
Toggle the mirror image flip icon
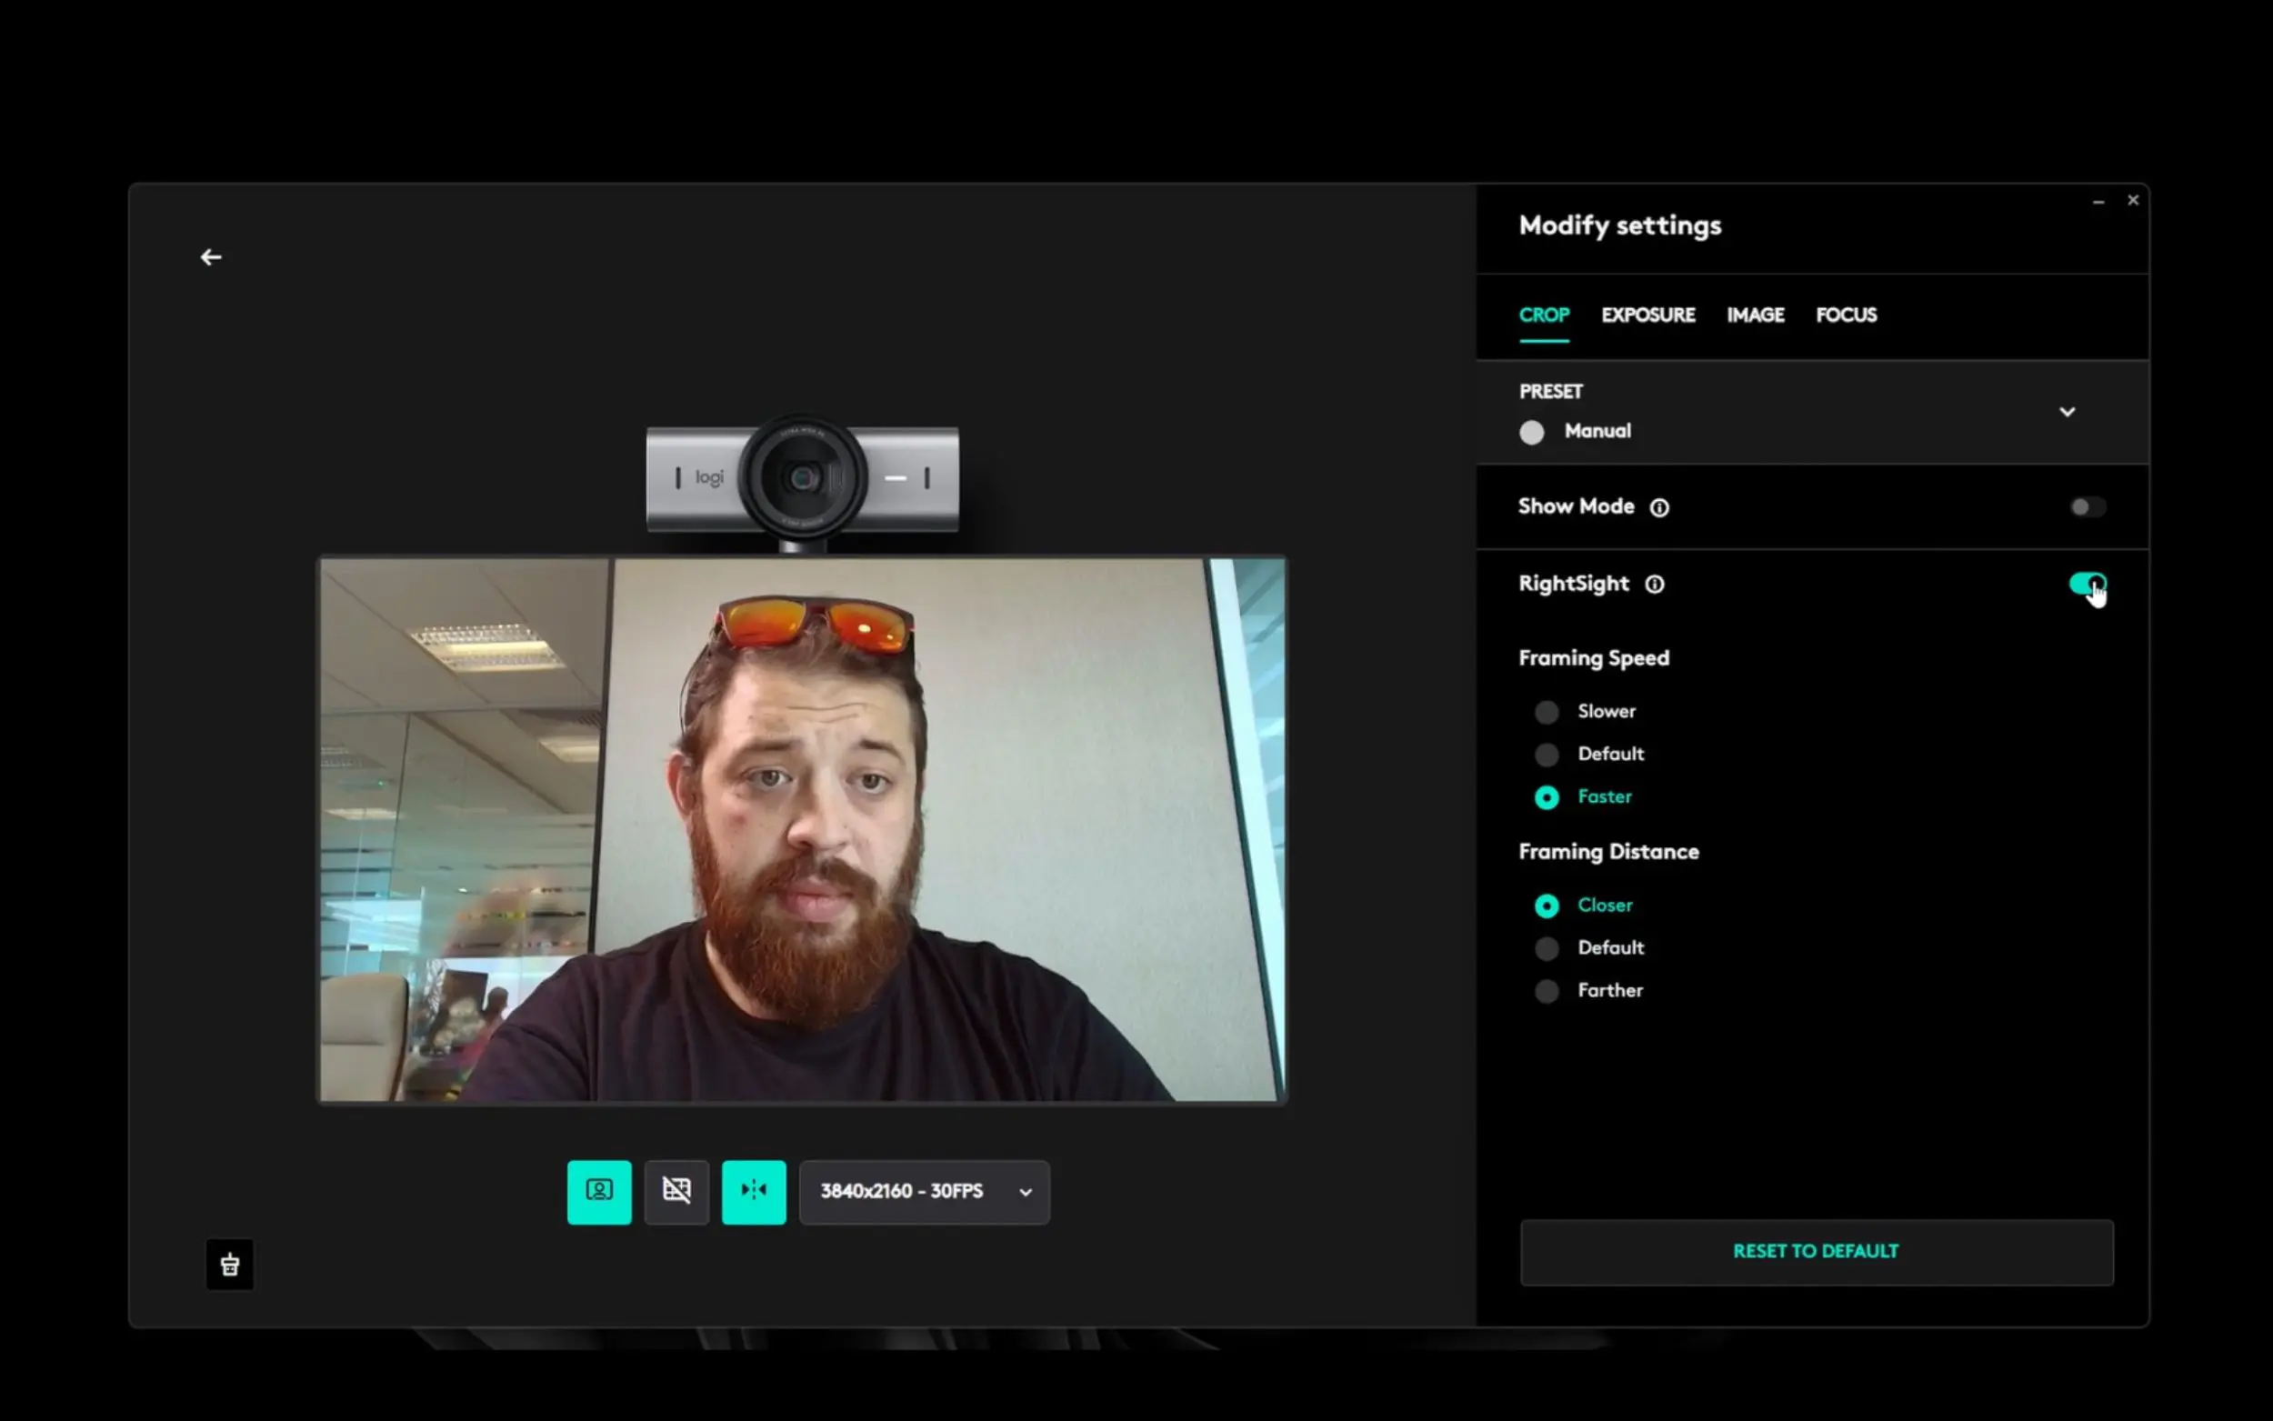(x=754, y=1192)
